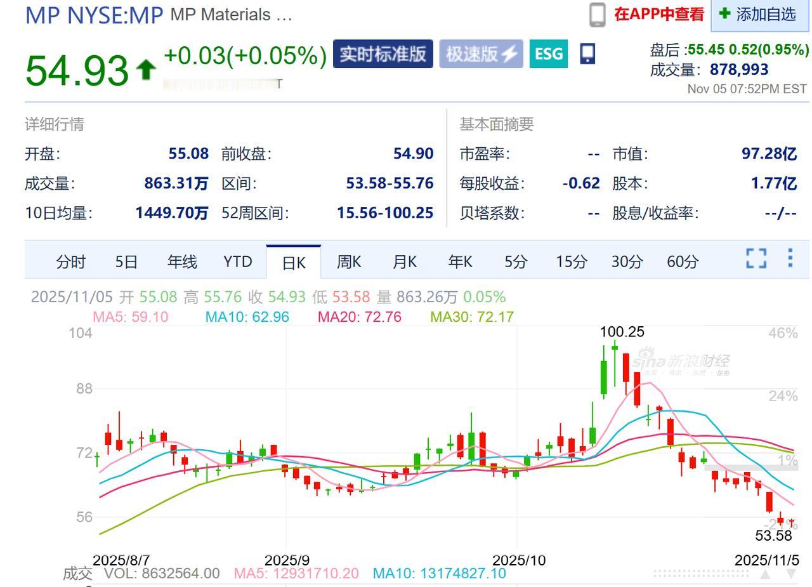
Task: Toggle the MA10 moving average line
Action: click(x=246, y=316)
